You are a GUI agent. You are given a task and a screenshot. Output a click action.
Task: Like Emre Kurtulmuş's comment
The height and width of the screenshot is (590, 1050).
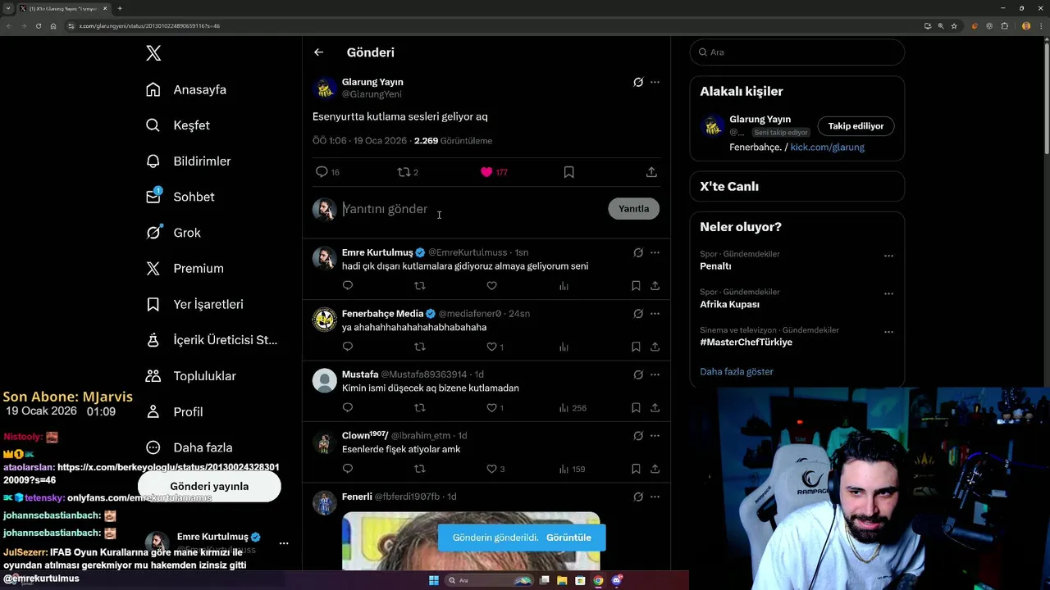tap(491, 286)
